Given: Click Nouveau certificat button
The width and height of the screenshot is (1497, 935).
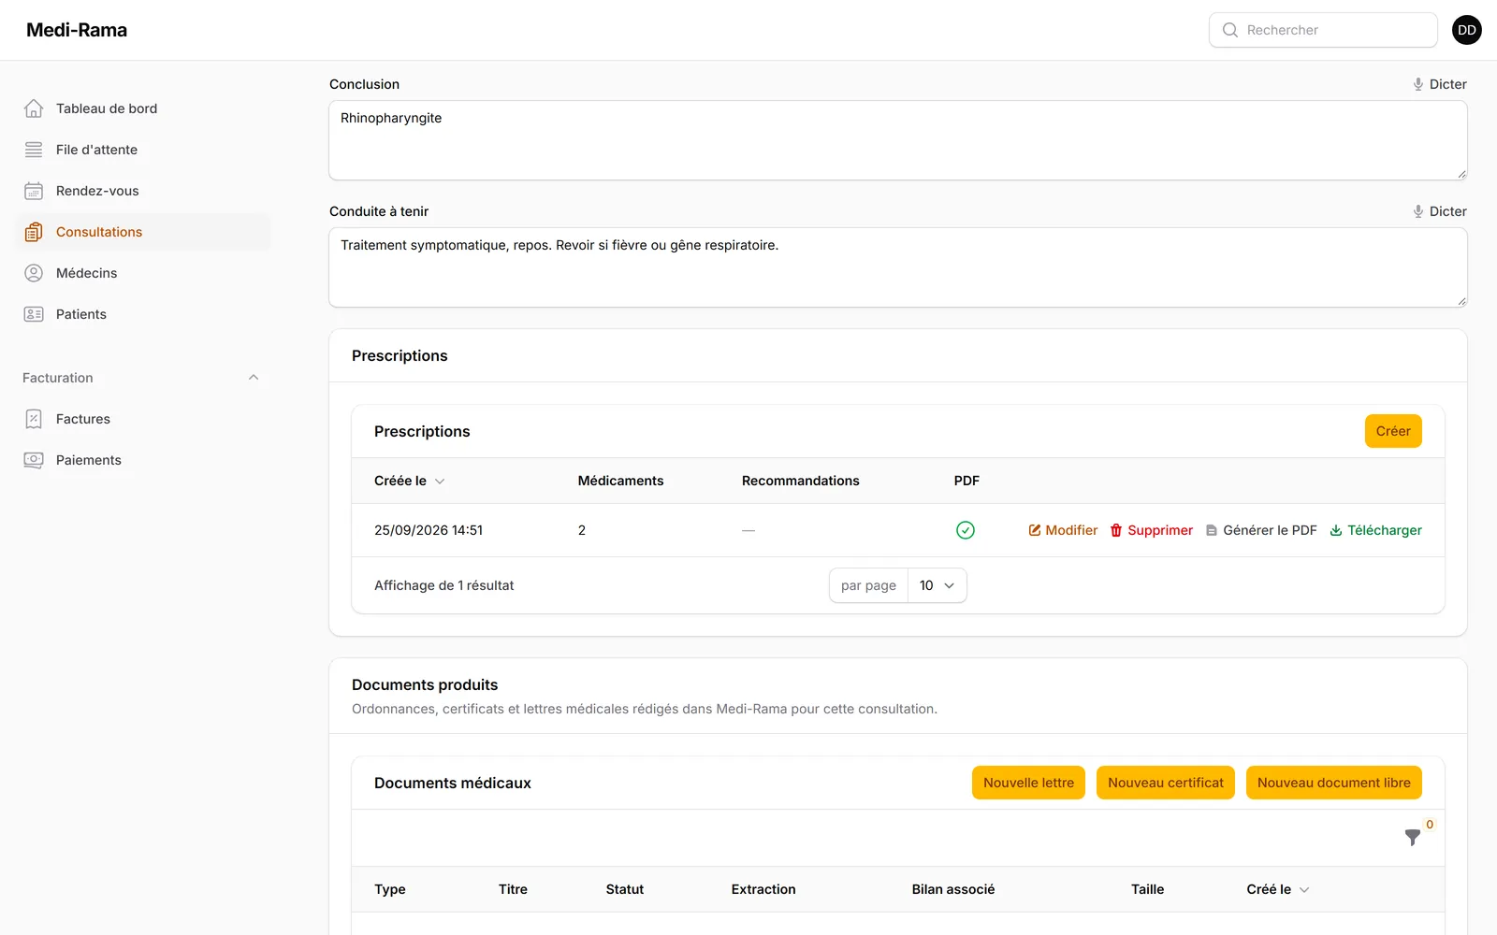Looking at the screenshot, I should [x=1166, y=783].
